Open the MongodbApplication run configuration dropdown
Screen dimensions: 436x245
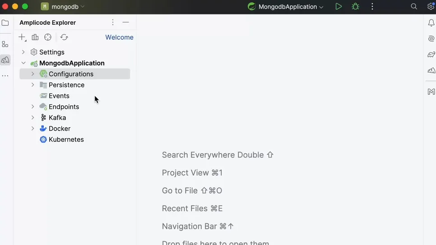pyautogui.click(x=286, y=6)
